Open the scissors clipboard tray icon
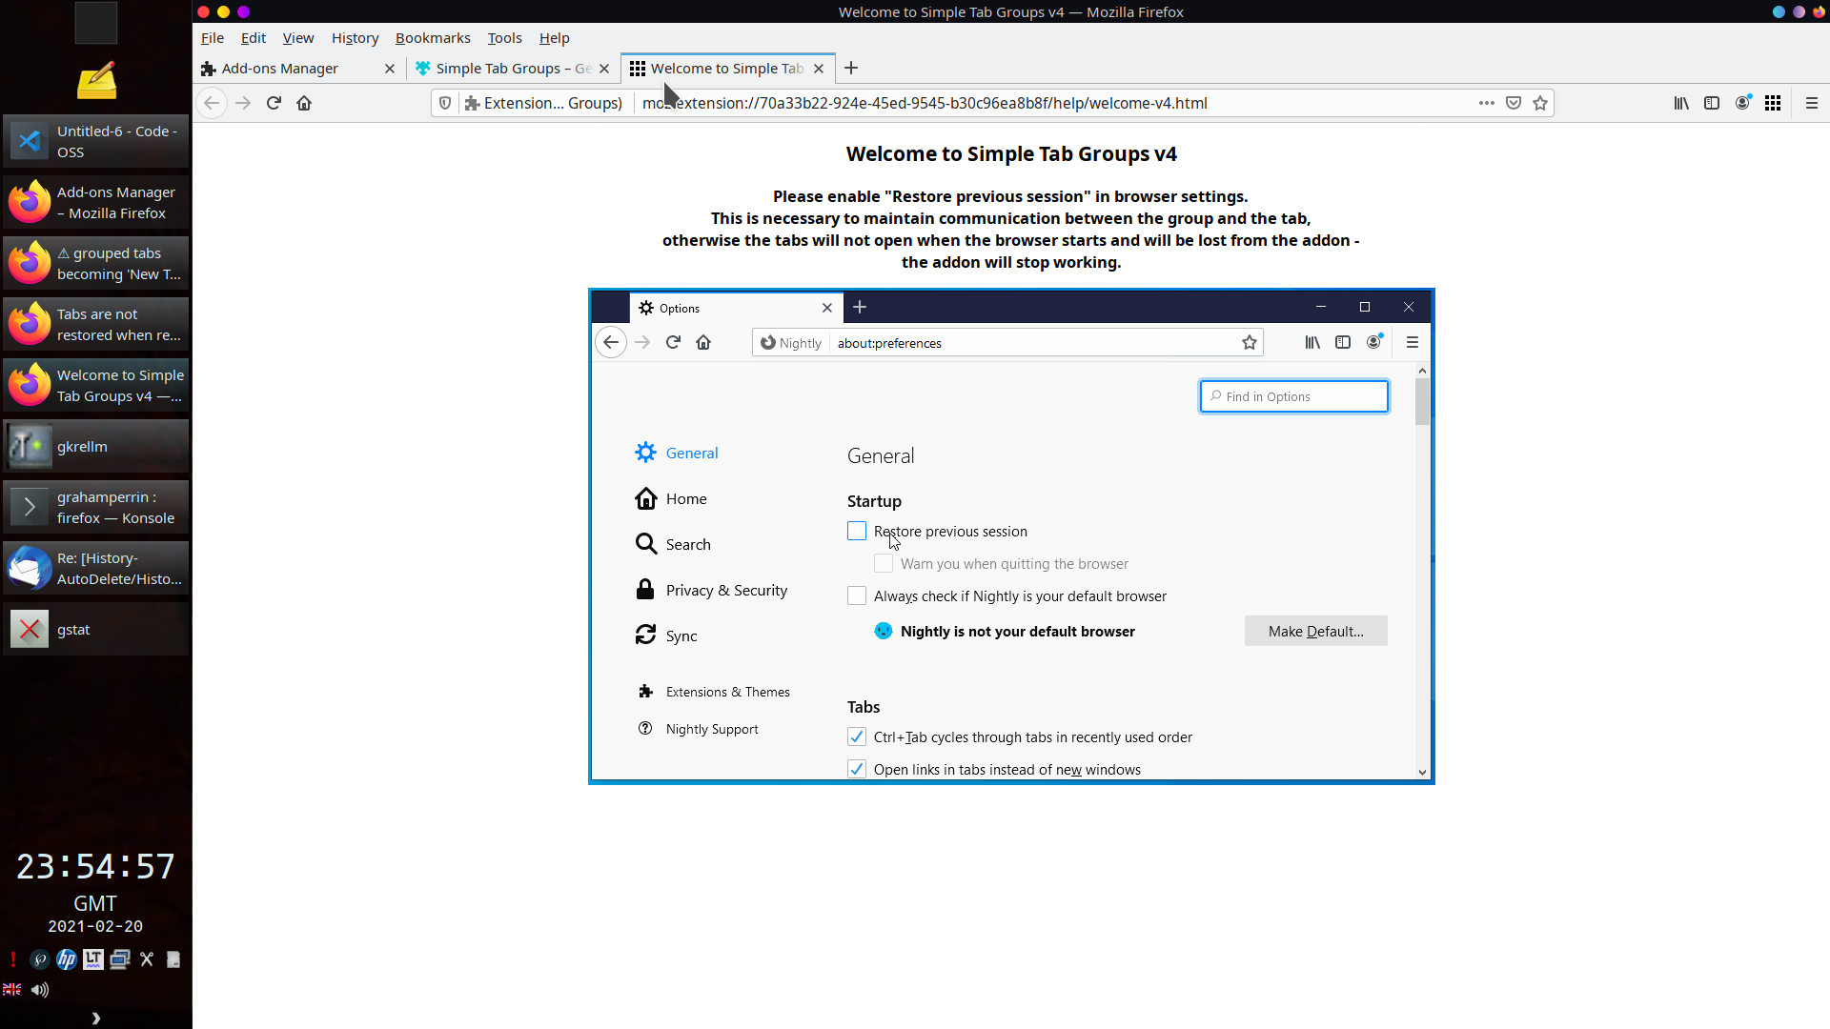Image resolution: width=1830 pixels, height=1029 pixels. (x=147, y=959)
